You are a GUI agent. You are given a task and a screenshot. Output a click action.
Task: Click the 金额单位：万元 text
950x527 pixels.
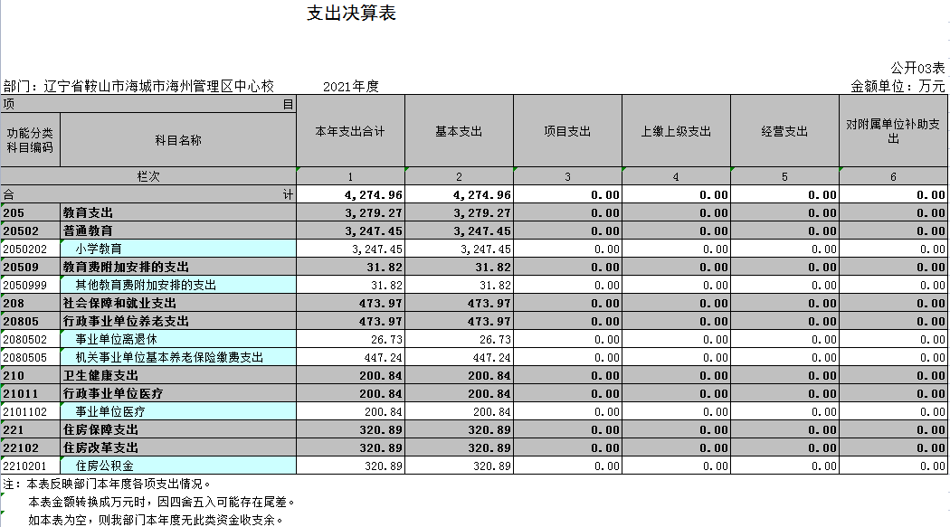click(898, 87)
